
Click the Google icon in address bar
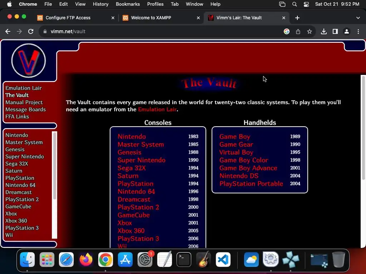coord(287,31)
